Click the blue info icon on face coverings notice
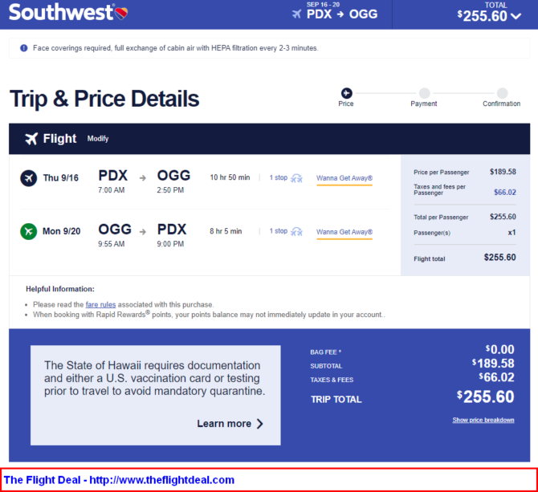This screenshot has width=538, height=492. [x=23, y=48]
